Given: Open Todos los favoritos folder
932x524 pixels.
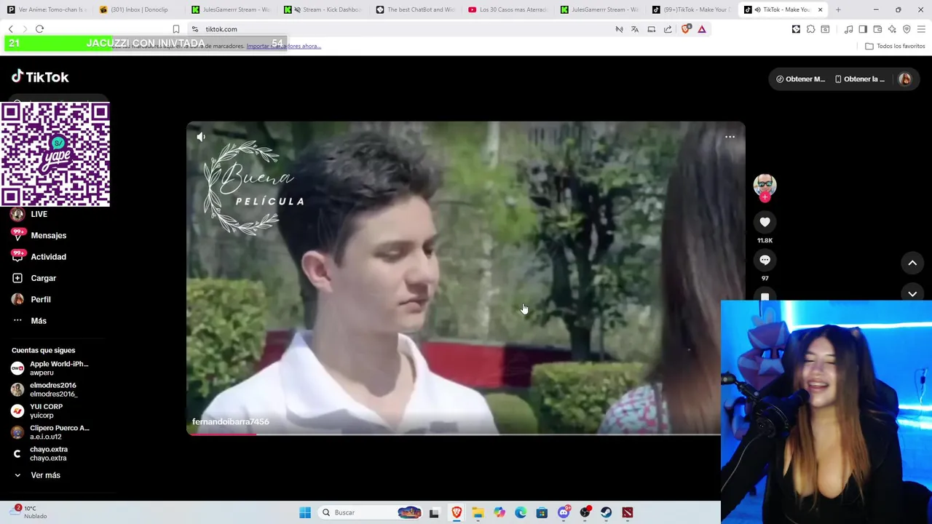Looking at the screenshot, I should (895, 46).
